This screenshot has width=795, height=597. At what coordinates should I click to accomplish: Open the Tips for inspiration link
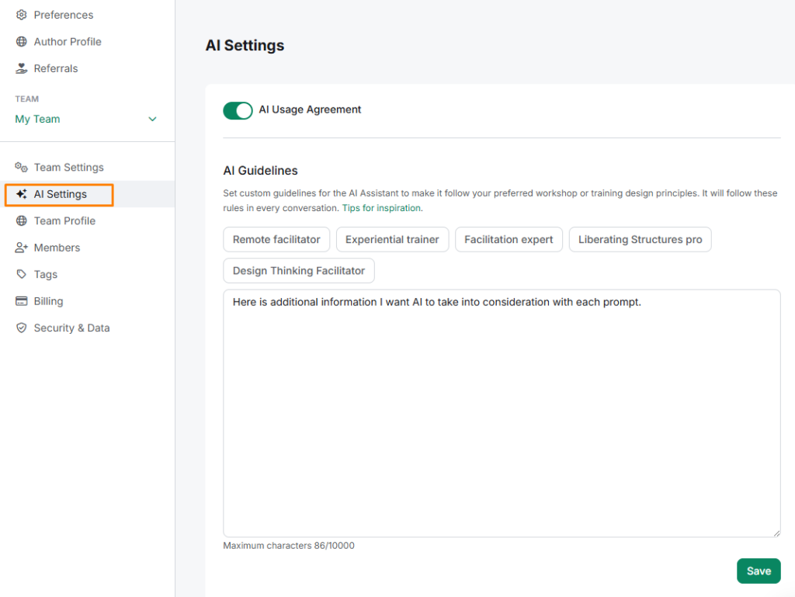[x=381, y=208]
